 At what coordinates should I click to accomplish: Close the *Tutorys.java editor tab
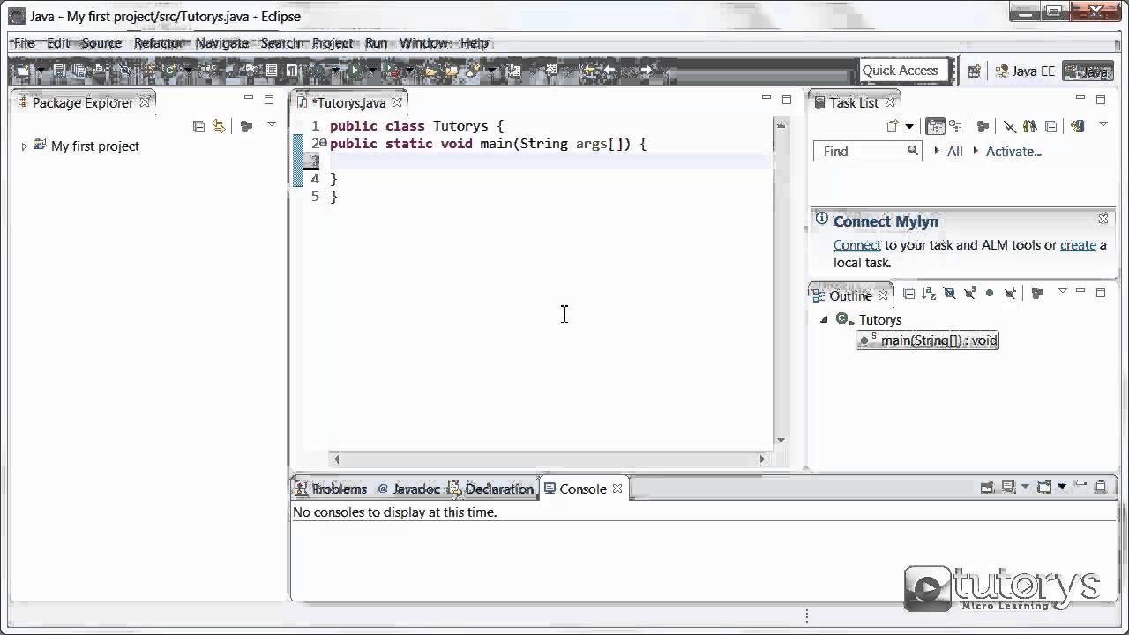point(397,102)
